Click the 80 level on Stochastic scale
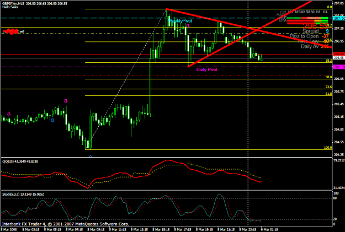 (335, 198)
